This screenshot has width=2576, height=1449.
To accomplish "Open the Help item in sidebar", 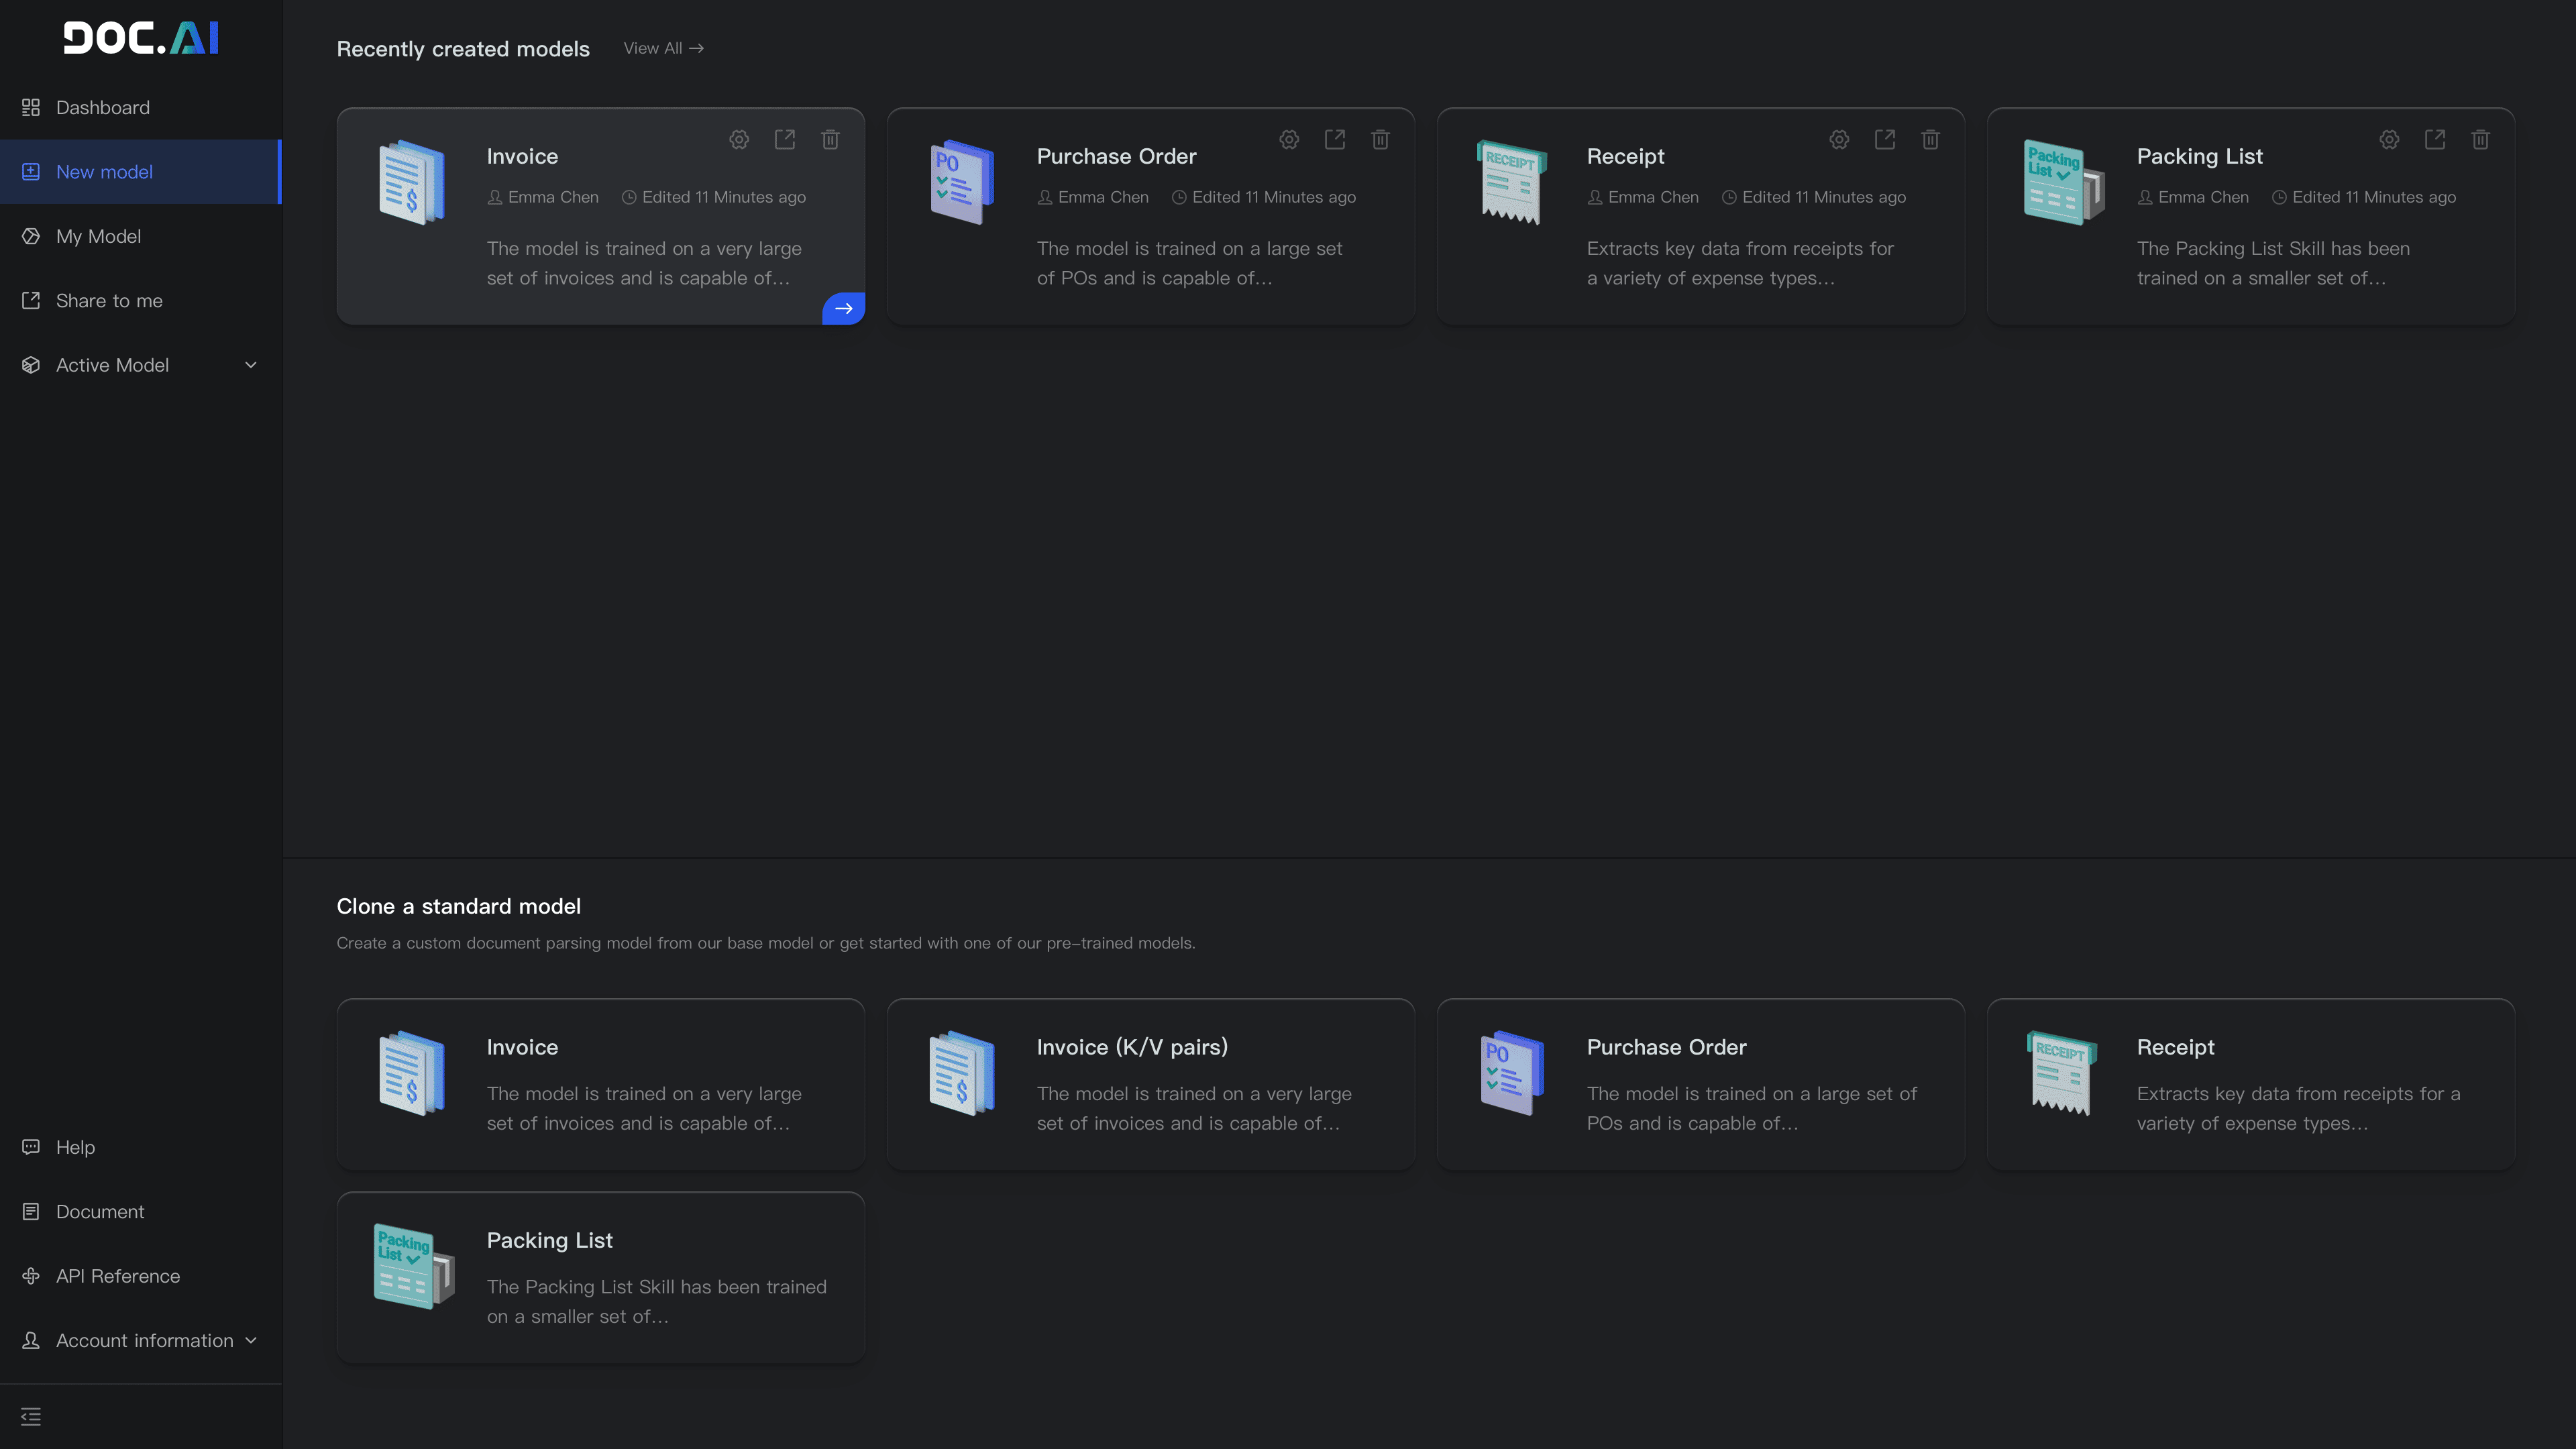I will point(75,1147).
